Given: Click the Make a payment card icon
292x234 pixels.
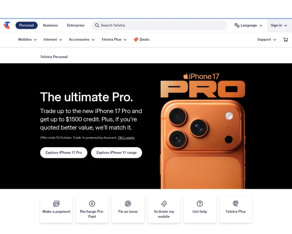Looking at the screenshot, I should [x=56, y=203].
